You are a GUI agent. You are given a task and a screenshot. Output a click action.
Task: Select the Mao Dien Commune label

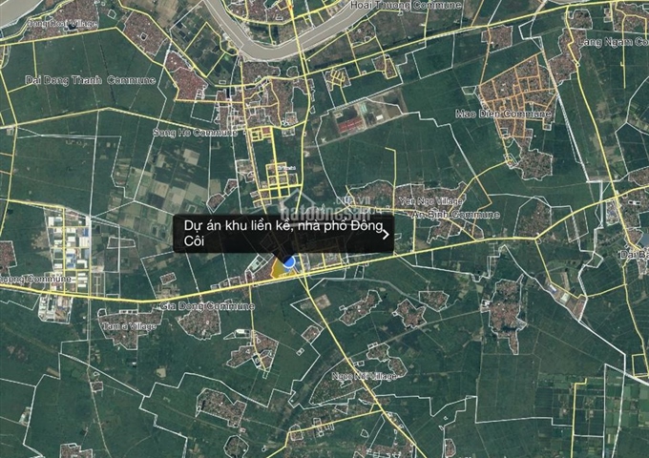(504, 114)
